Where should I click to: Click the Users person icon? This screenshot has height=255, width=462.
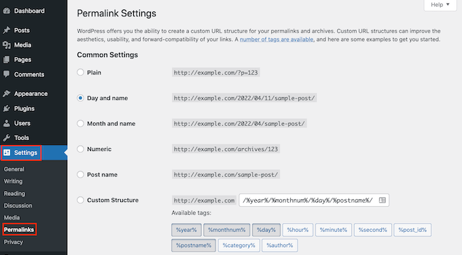coord(7,123)
